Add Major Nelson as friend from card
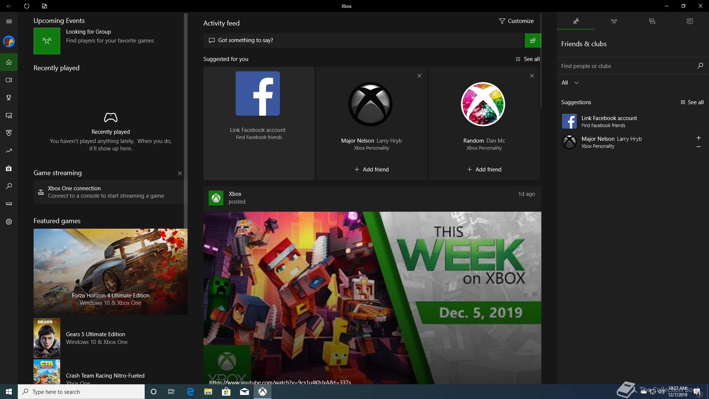709x399 pixels. pos(371,170)
